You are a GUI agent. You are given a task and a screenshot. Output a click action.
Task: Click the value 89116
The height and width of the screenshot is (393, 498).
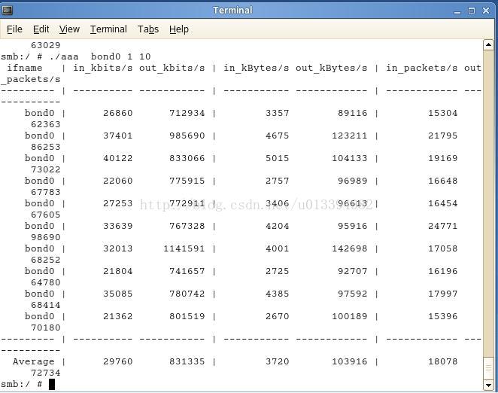(353, 113)
